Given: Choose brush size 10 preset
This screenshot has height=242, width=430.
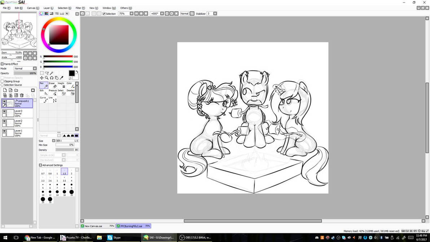Looking at the screenshot, I should 43,193.
